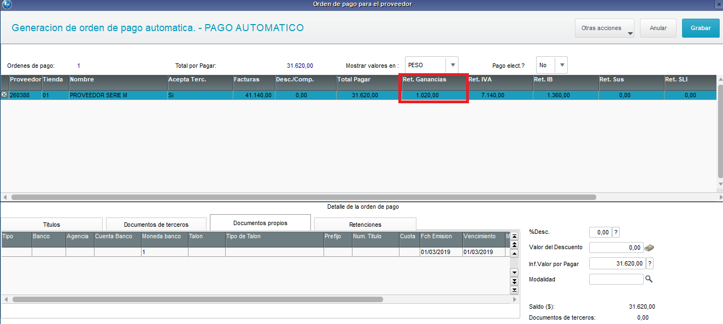Click the %Desc. input field
Viewport: 723px width, 324px height.
point(600,232)
